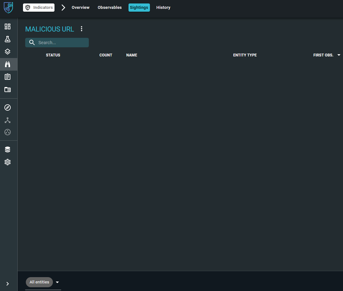The width and height of the screenshot is (343, 291).
Task: Open the Dashboard from the sidebar grid icon
Action: [x=8, y=26]
